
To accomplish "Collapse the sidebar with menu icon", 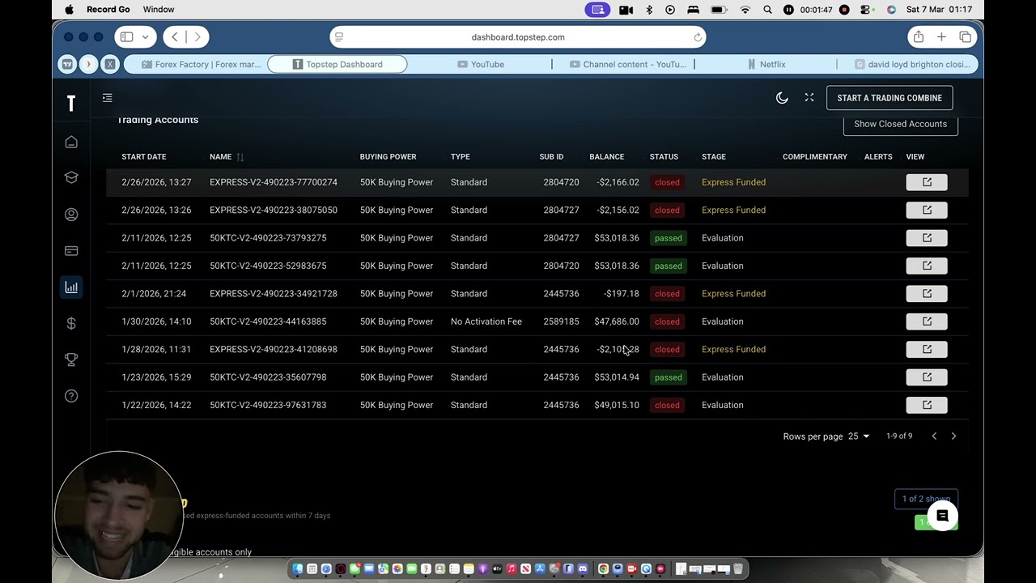I will coord(108,98).
